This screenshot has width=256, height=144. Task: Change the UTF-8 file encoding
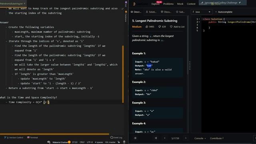click(90, 142)
